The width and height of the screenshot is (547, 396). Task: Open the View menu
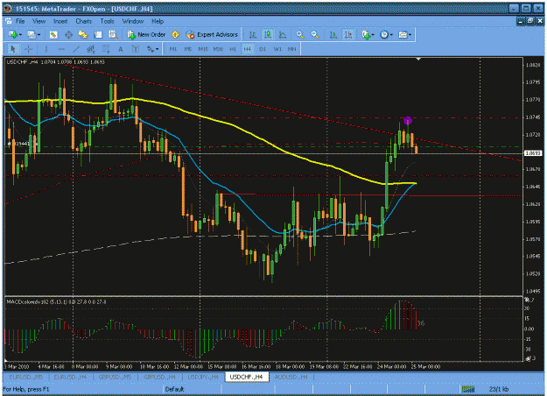[x=39, y=21]
